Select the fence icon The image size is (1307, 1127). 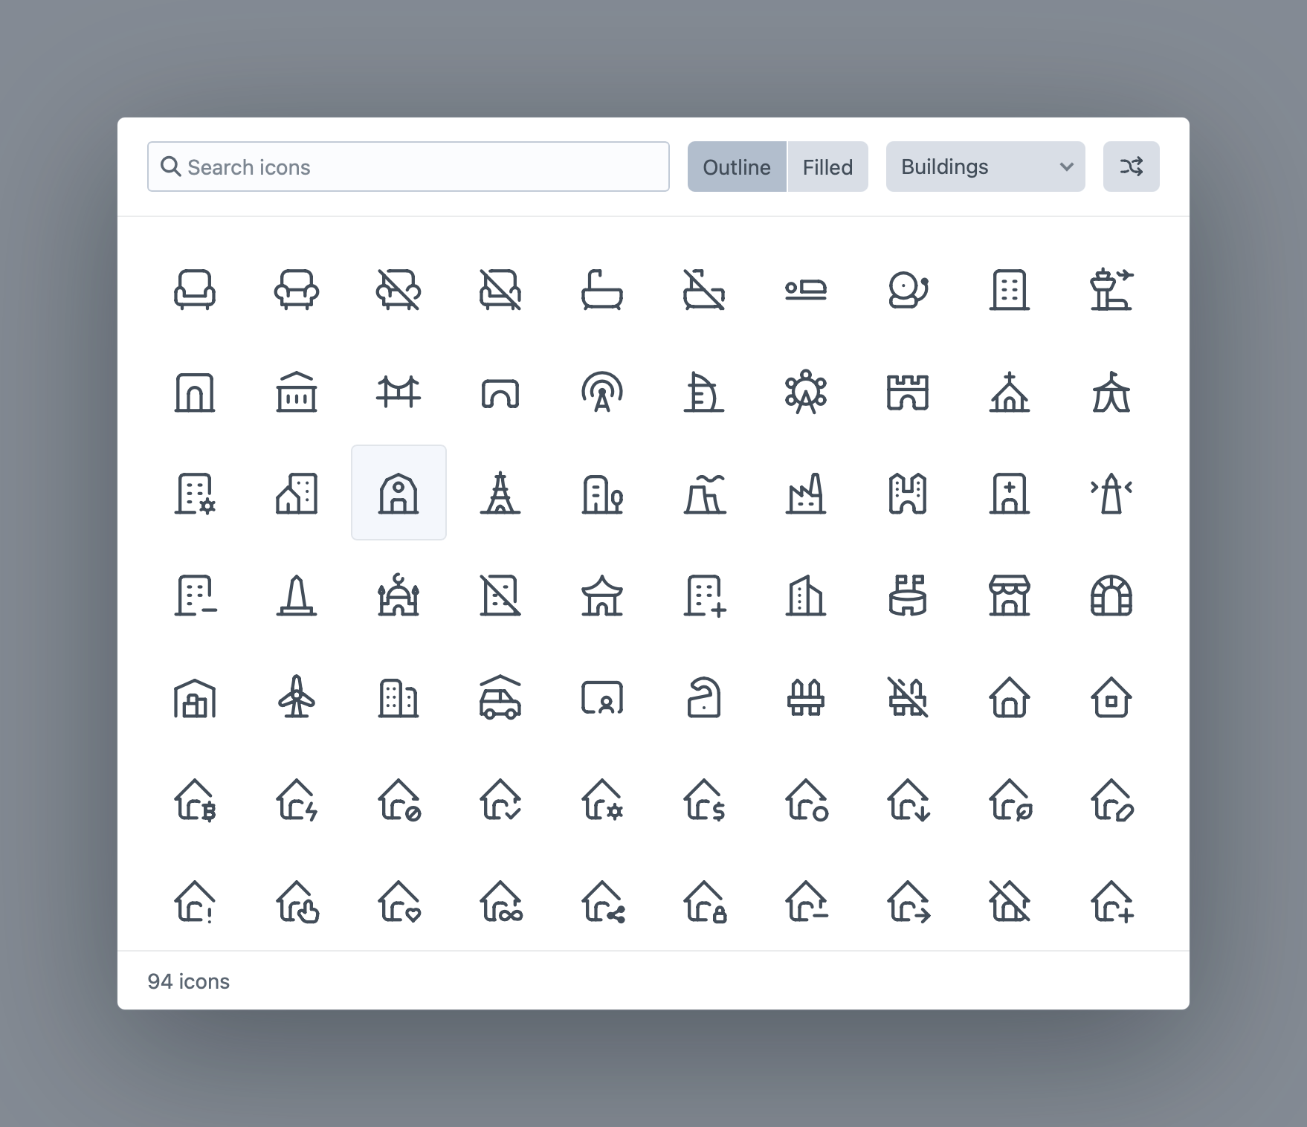coord(806,697)
